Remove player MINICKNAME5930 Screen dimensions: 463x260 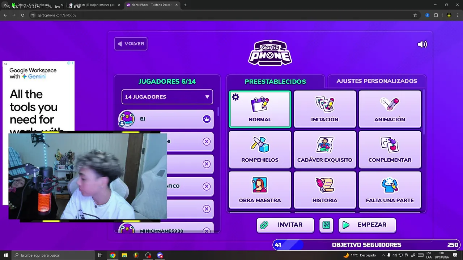click(x=207, y=231)
